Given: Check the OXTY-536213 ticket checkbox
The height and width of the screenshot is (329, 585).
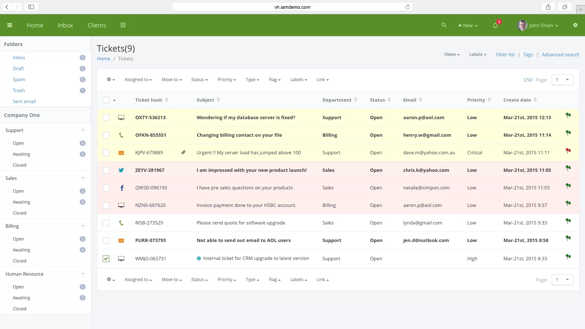Looking at the screenshot, I should click(106, 118).
